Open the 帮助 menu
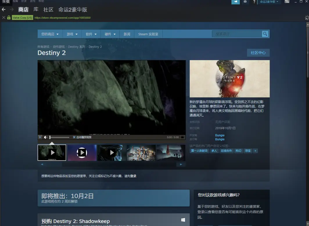The image size is (309, 226). coord(41,1)
